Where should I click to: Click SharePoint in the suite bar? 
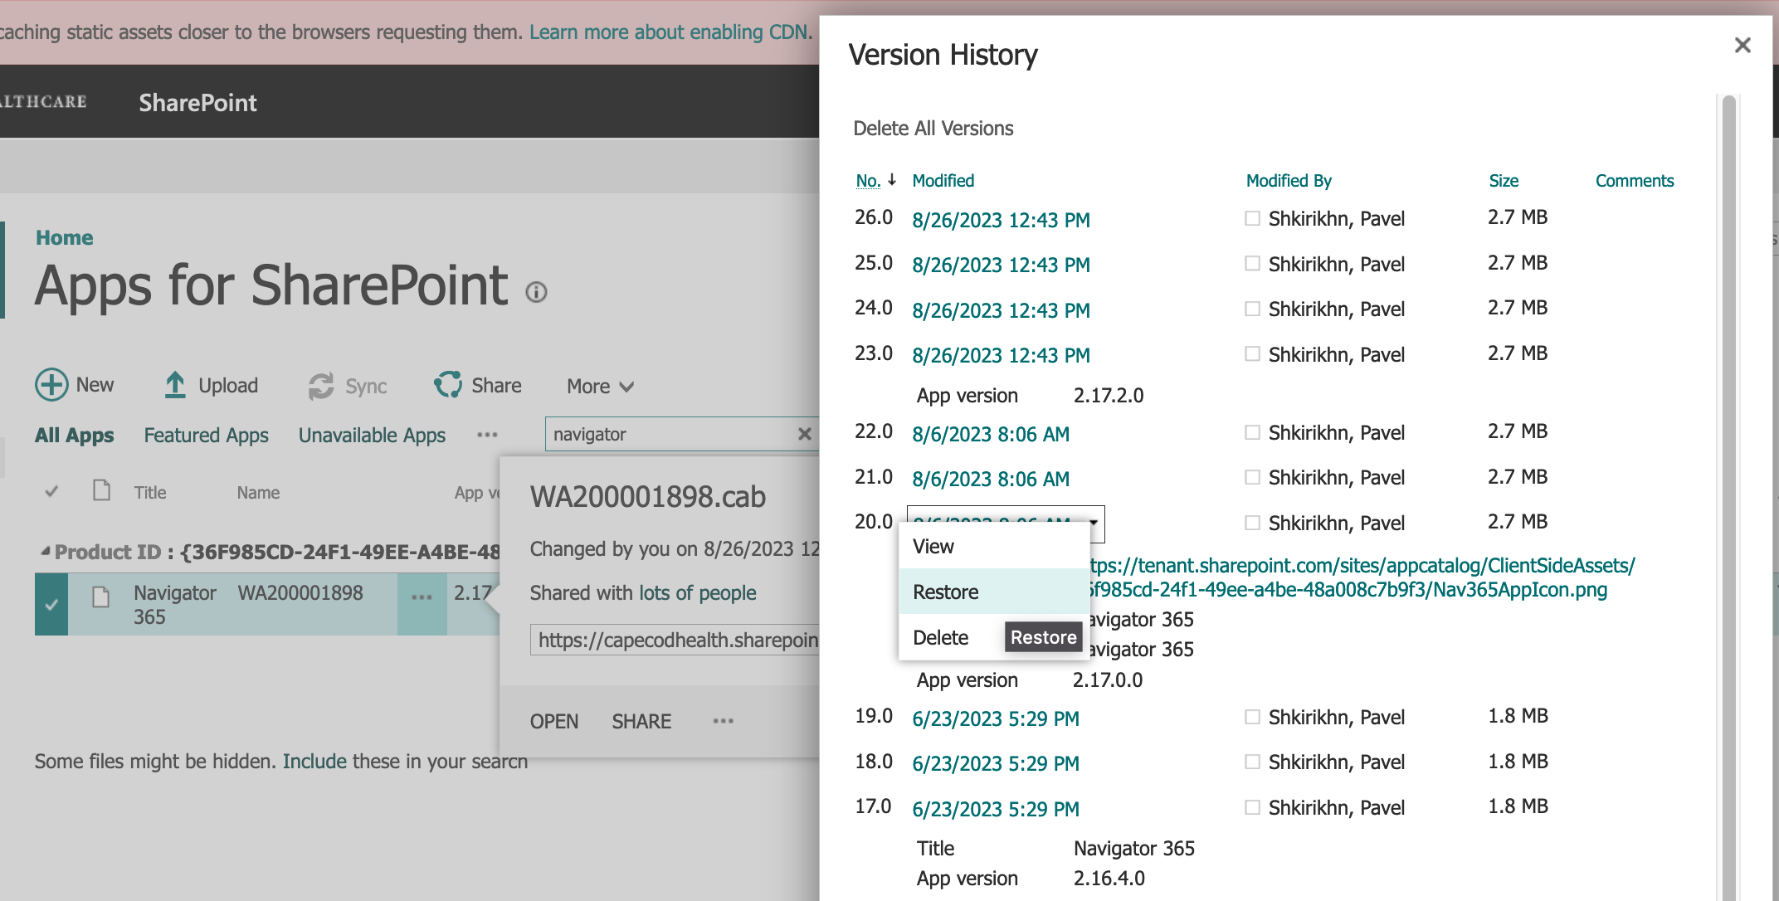(197, 102)
